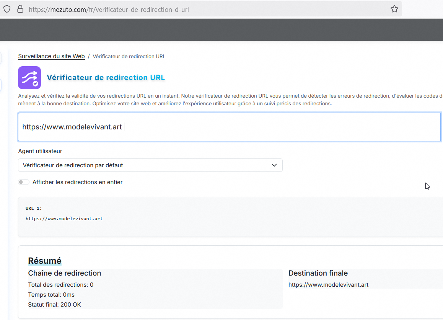The height and width of the screenshot is (320, 443).
Task: Click the URL under 'Destination finale'
Action: [x=328, y=285]
